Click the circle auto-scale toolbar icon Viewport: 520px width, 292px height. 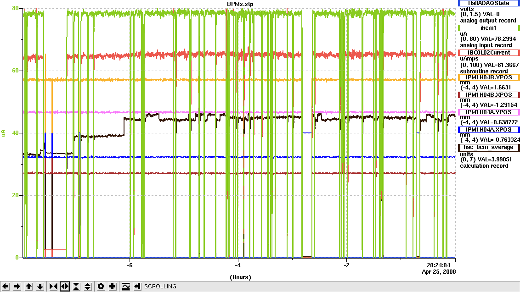point(101,286)
